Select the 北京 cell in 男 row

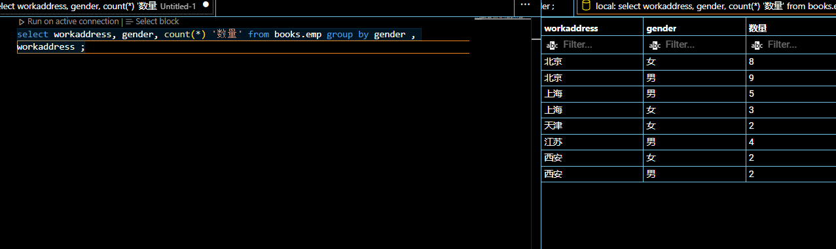click(x=592, y=78)
